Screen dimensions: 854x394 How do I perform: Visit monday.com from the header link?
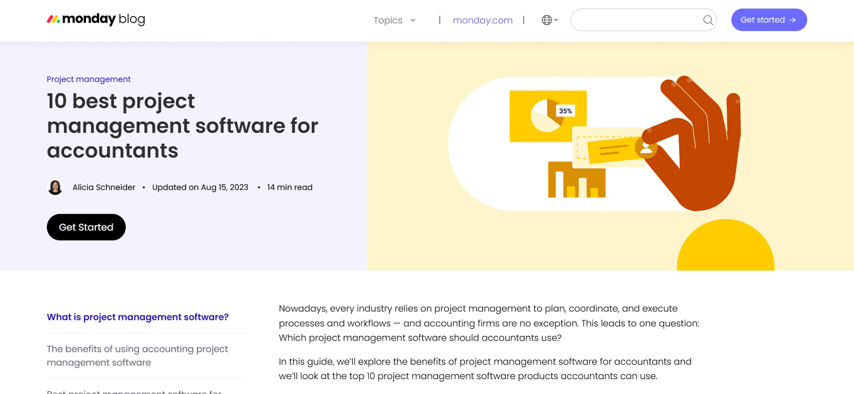(x=483, y=20)
